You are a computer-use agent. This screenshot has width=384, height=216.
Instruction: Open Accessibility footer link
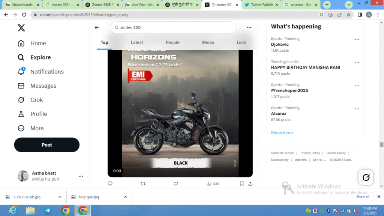(x=279, y=160)
